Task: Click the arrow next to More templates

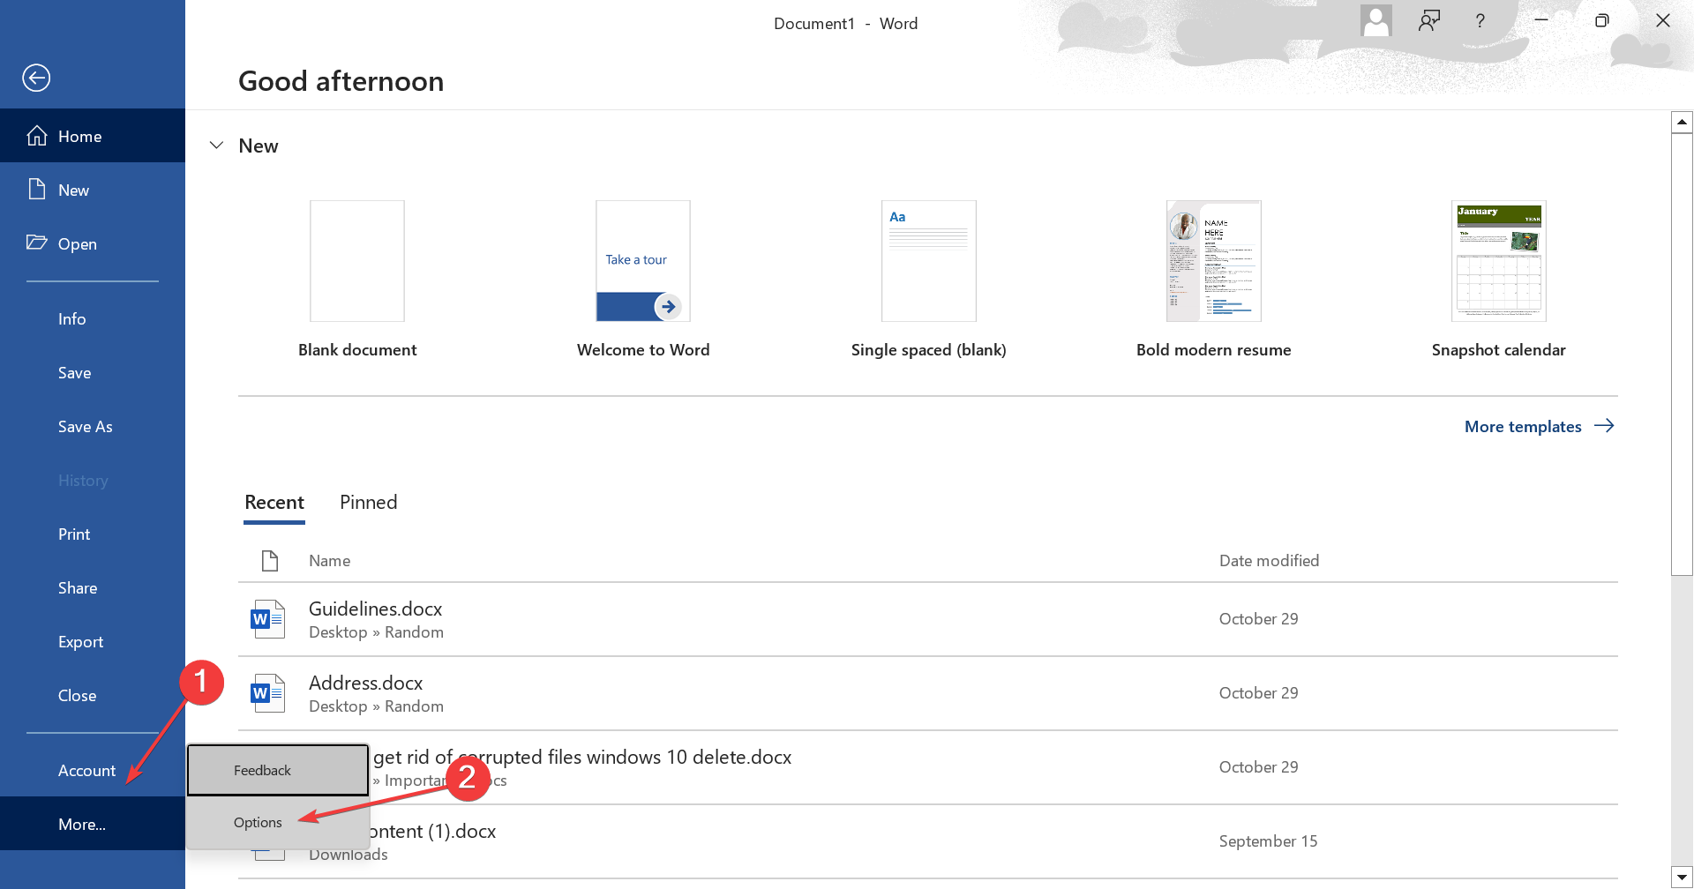Action: [1604, 426]
